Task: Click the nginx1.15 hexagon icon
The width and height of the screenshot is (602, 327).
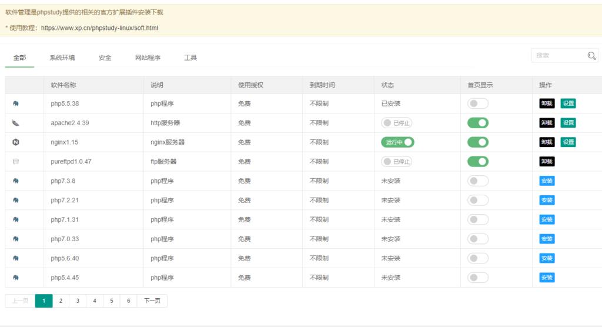Action: [x=16, y=142]
